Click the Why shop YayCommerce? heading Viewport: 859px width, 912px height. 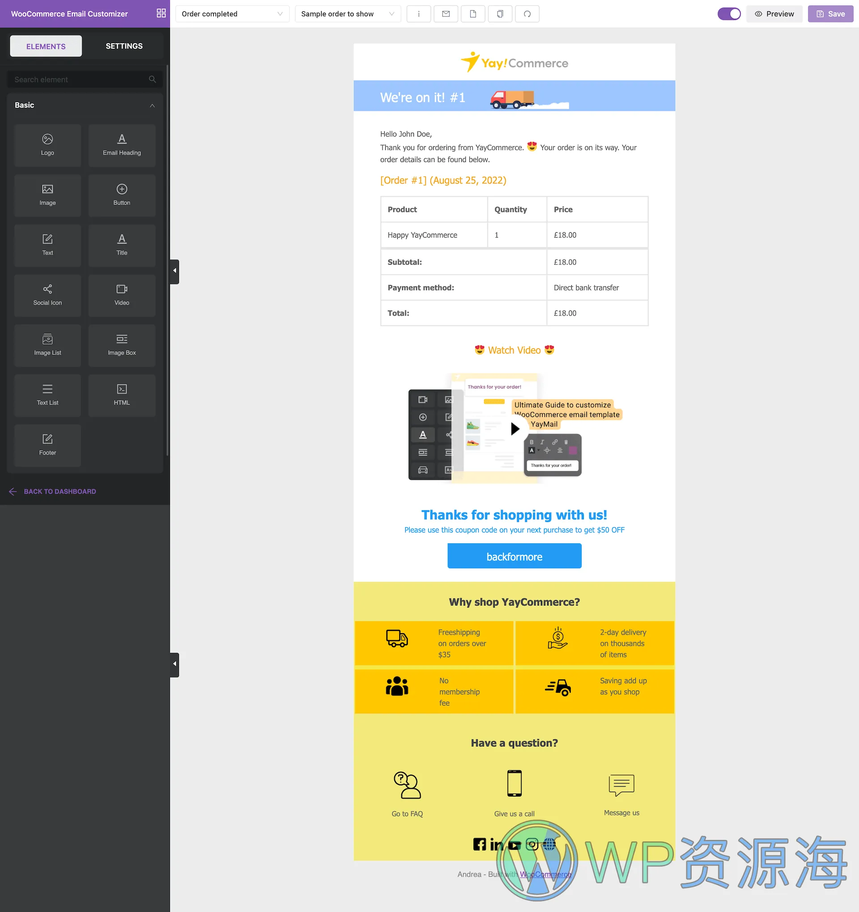point(514,602)
